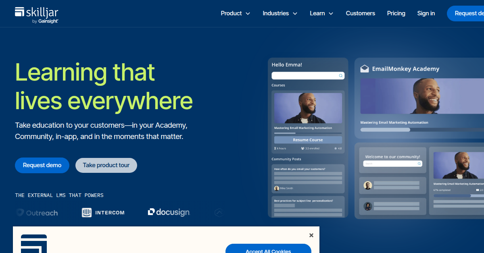Open the Pricing page
The image size is (484, 253).
[396, 13]
